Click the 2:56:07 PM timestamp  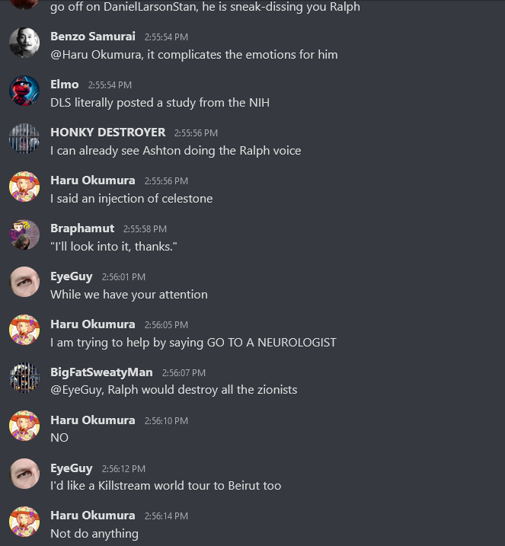coord(184,373)
